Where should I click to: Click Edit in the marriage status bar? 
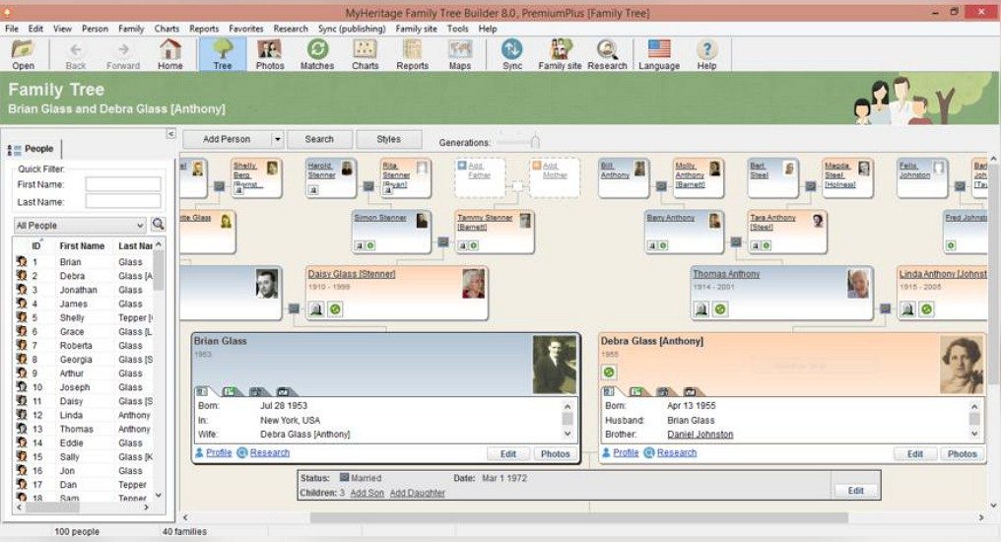tap(855, 491)
